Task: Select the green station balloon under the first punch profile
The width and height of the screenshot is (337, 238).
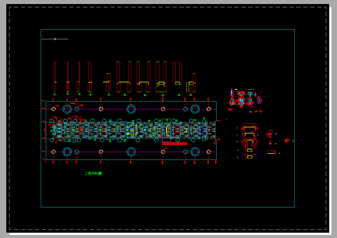Action: pos(54,95)
